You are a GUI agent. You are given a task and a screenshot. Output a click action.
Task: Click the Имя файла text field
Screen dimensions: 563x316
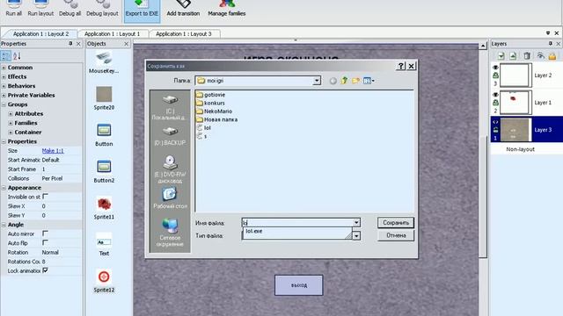(x=297, y=222)
